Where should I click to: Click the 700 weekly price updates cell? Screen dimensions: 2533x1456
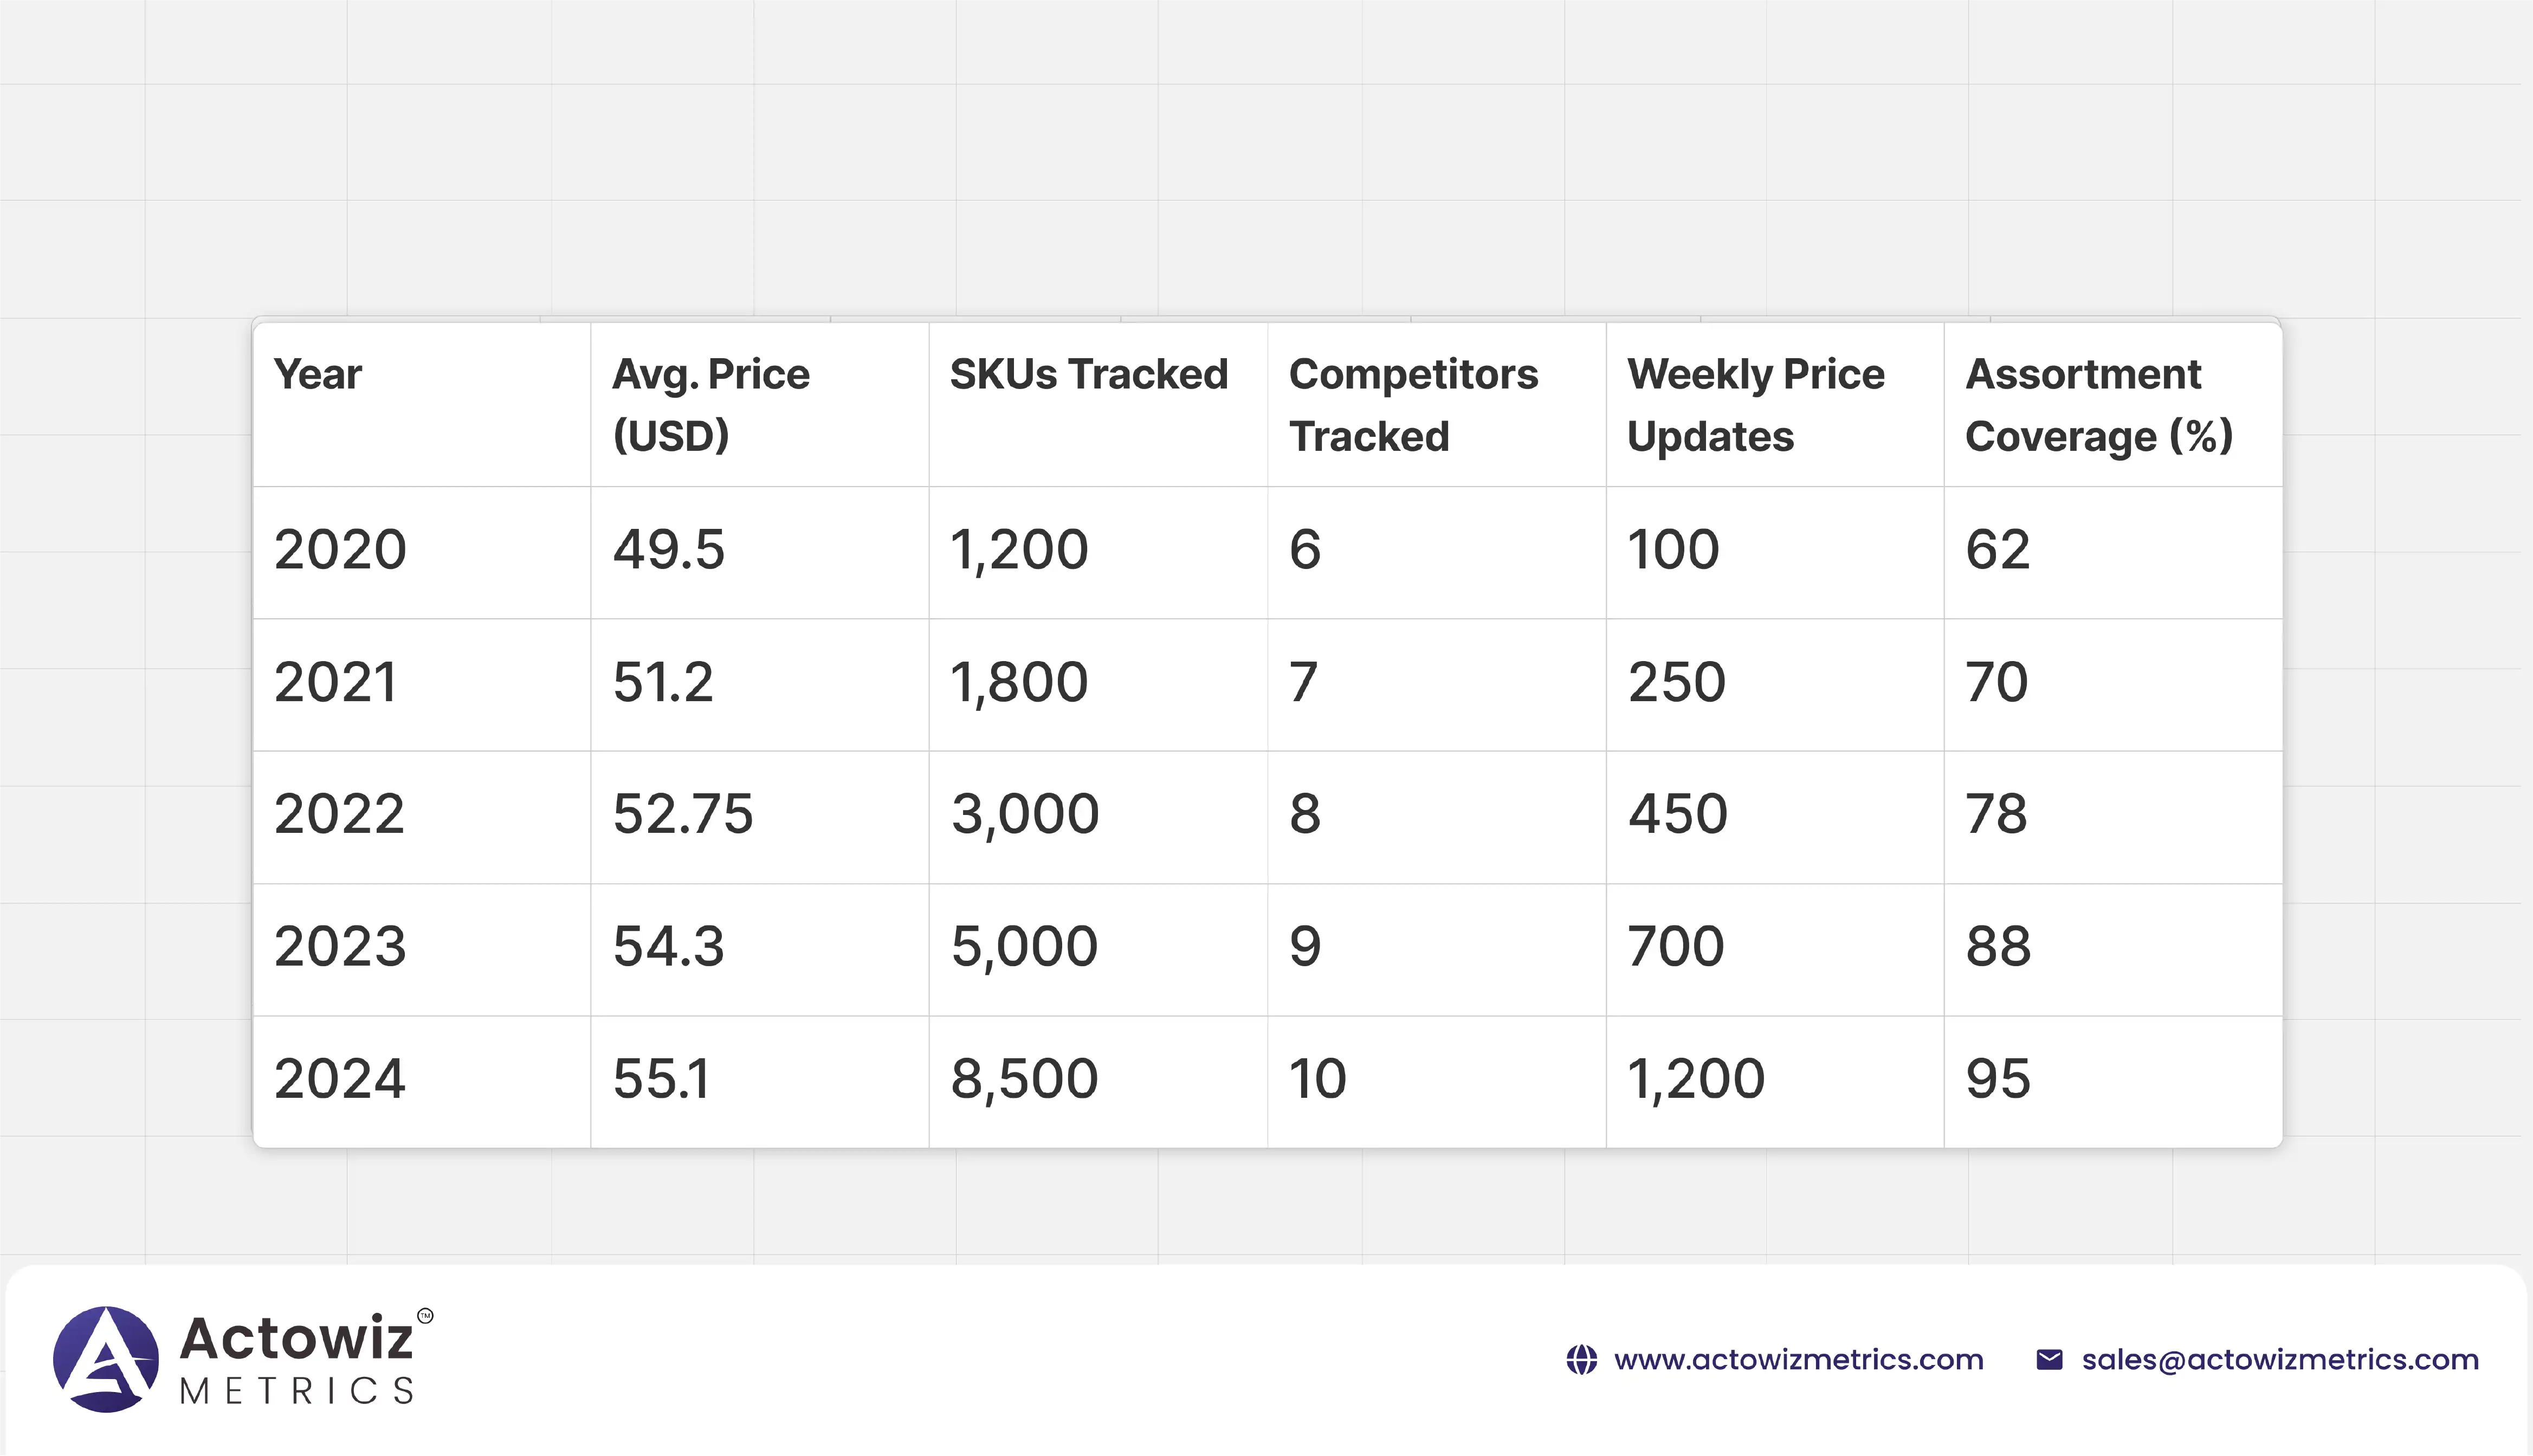[1676, 947]
